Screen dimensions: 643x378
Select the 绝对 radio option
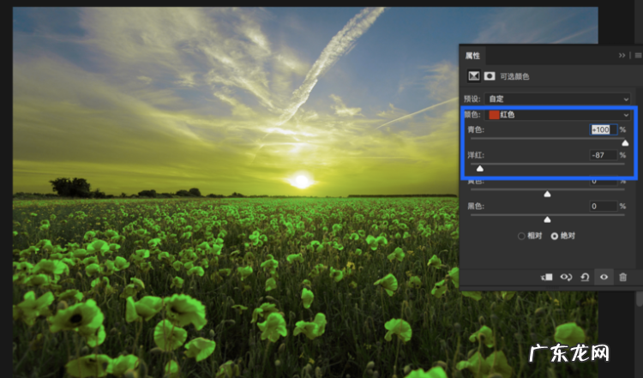555,236
